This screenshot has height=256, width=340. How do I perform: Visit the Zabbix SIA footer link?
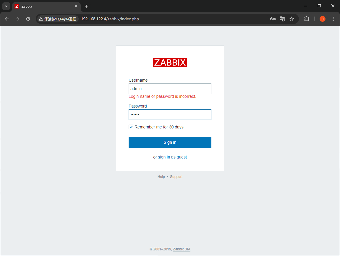pos(182,249)
